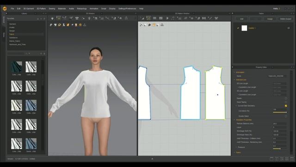Expand the Pressure property group

click(236, 147)
